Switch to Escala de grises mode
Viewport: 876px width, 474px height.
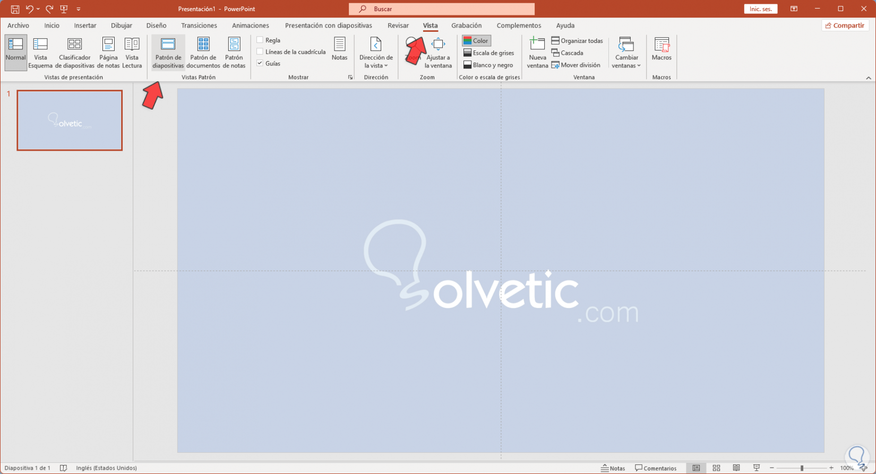click(488, 53)
